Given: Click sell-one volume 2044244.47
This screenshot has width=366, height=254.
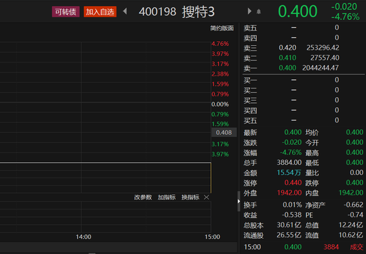Looking at the screenshot, I should 321,68.
